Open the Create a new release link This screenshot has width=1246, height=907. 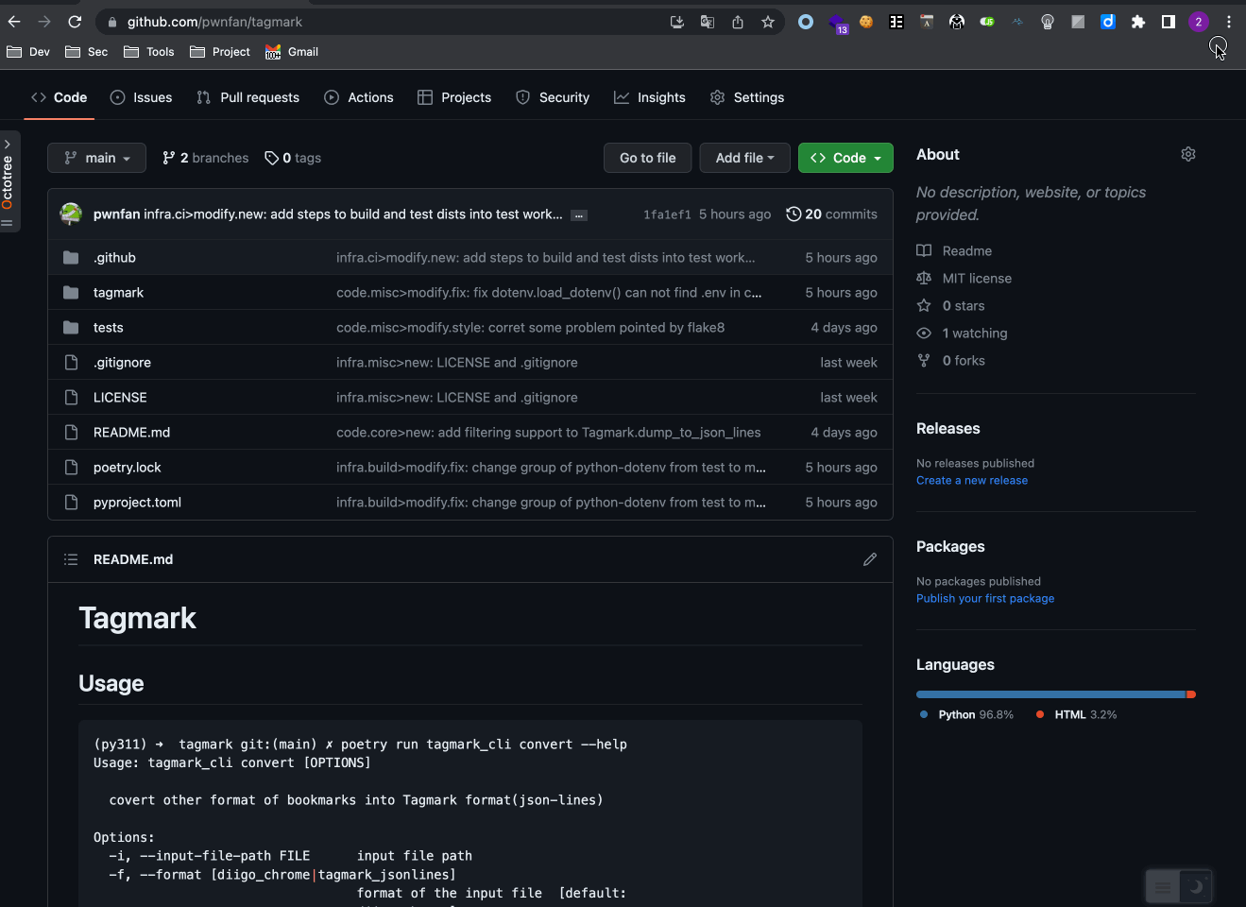pos(971,480)
